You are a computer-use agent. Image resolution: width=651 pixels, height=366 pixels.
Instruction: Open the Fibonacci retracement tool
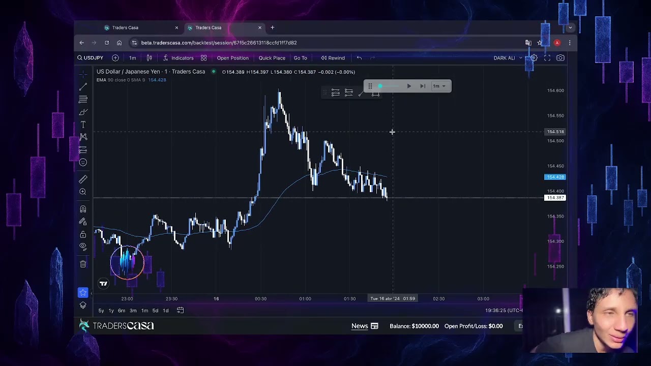[x=83, y=99]
